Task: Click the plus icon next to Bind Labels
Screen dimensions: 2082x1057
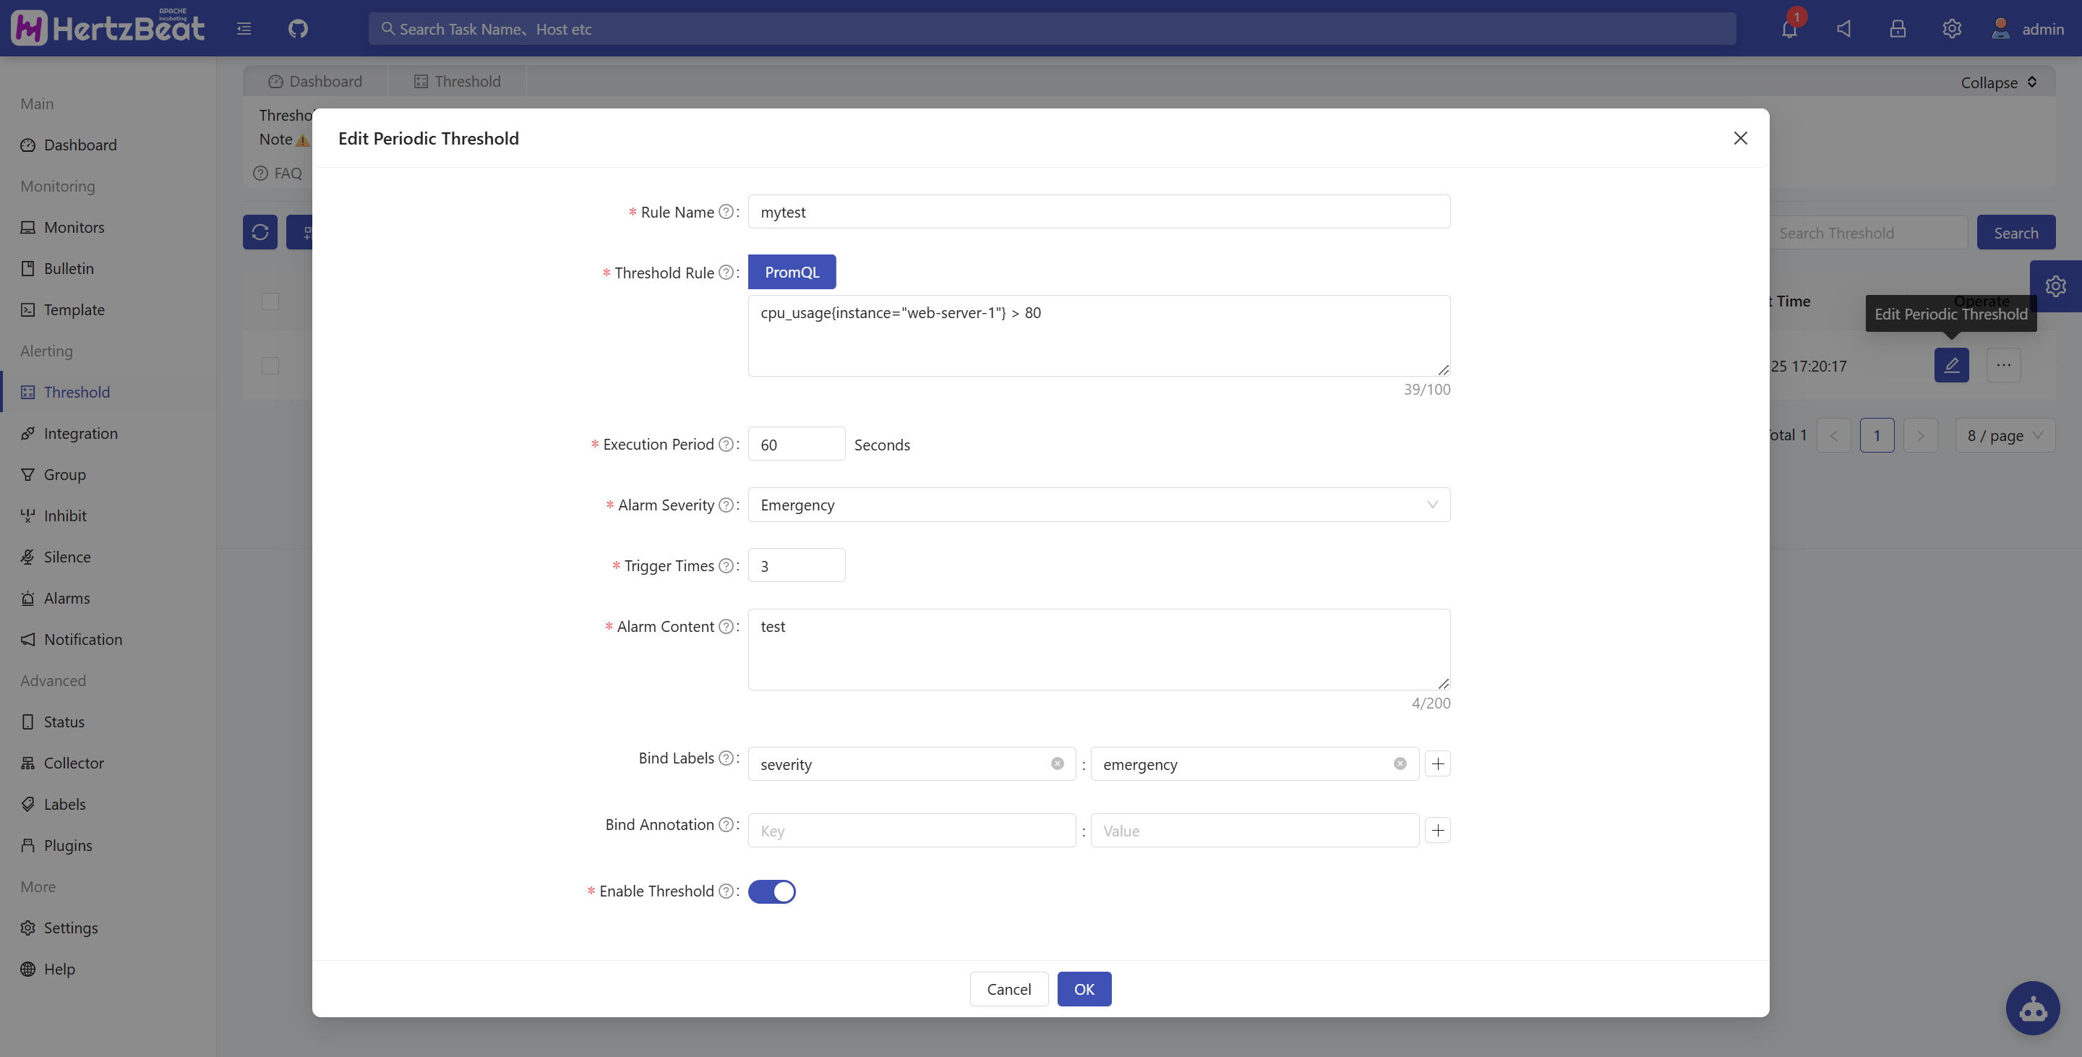Action: coord(1437,763)
